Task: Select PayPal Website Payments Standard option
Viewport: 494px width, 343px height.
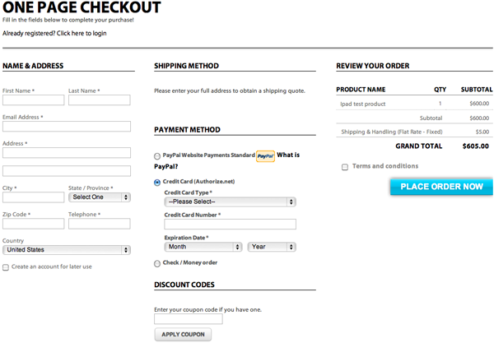Action: click(x=157, y=156)
